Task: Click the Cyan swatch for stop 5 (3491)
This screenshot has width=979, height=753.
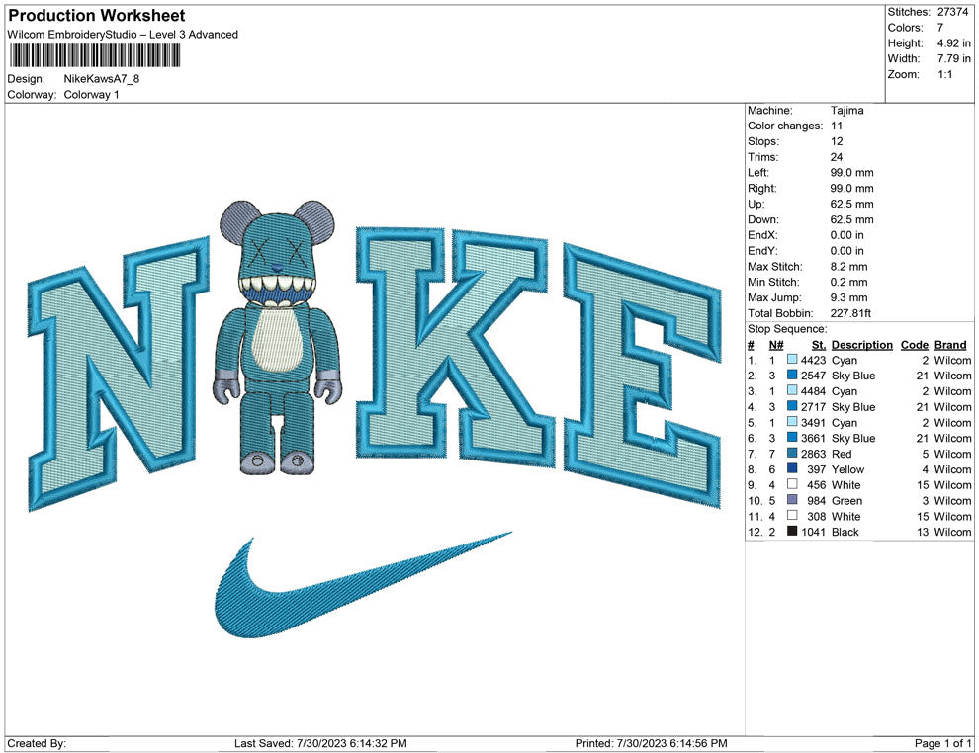Action: point(792,422)
